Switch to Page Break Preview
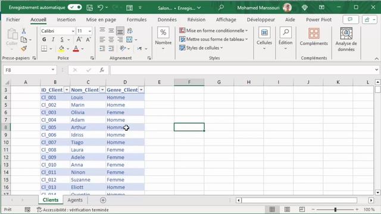The width and height of the screenshot is (381, 214). [302, 209]
